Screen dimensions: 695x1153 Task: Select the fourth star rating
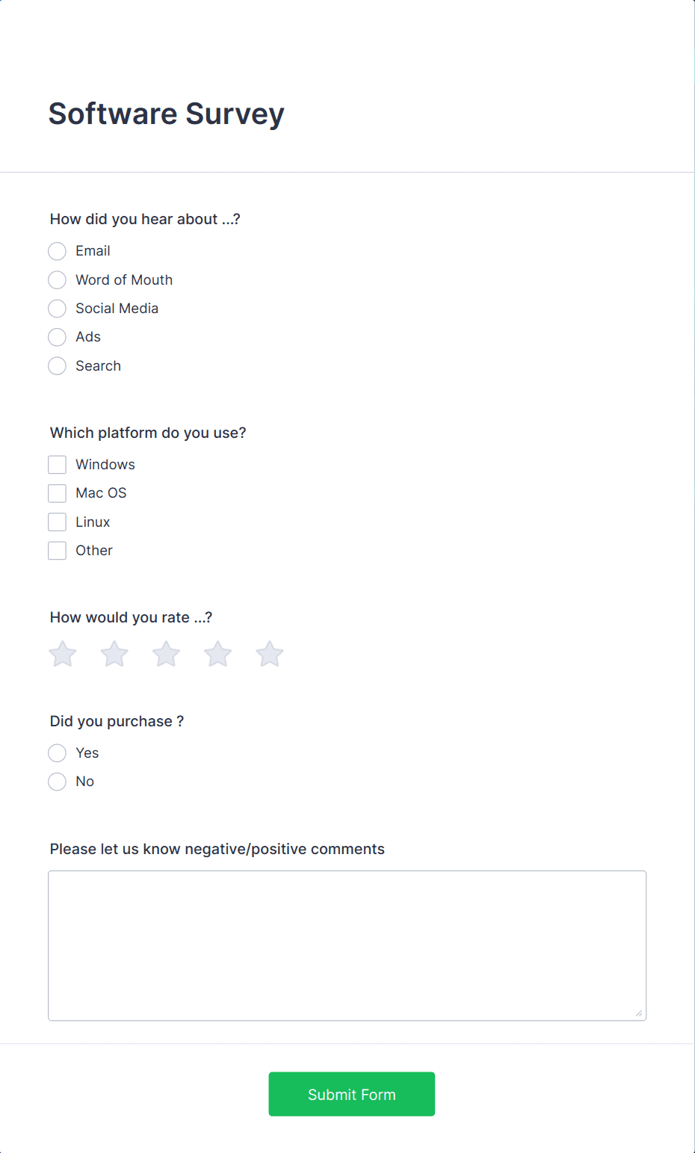click(217, 653)
